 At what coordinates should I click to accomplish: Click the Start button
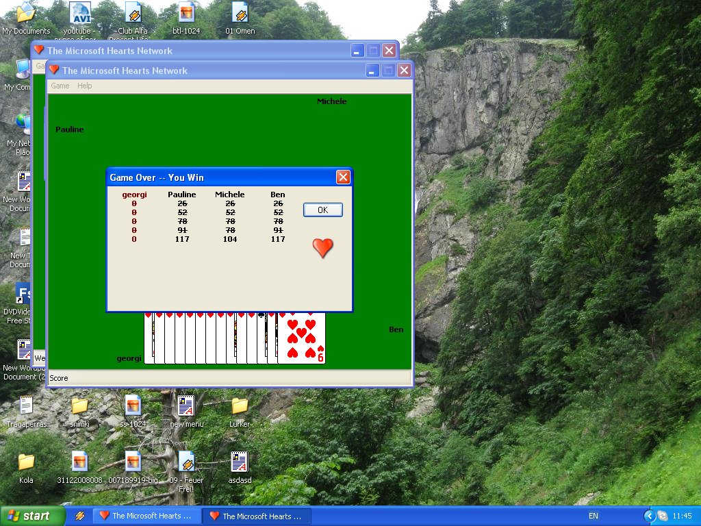[33, 516]
